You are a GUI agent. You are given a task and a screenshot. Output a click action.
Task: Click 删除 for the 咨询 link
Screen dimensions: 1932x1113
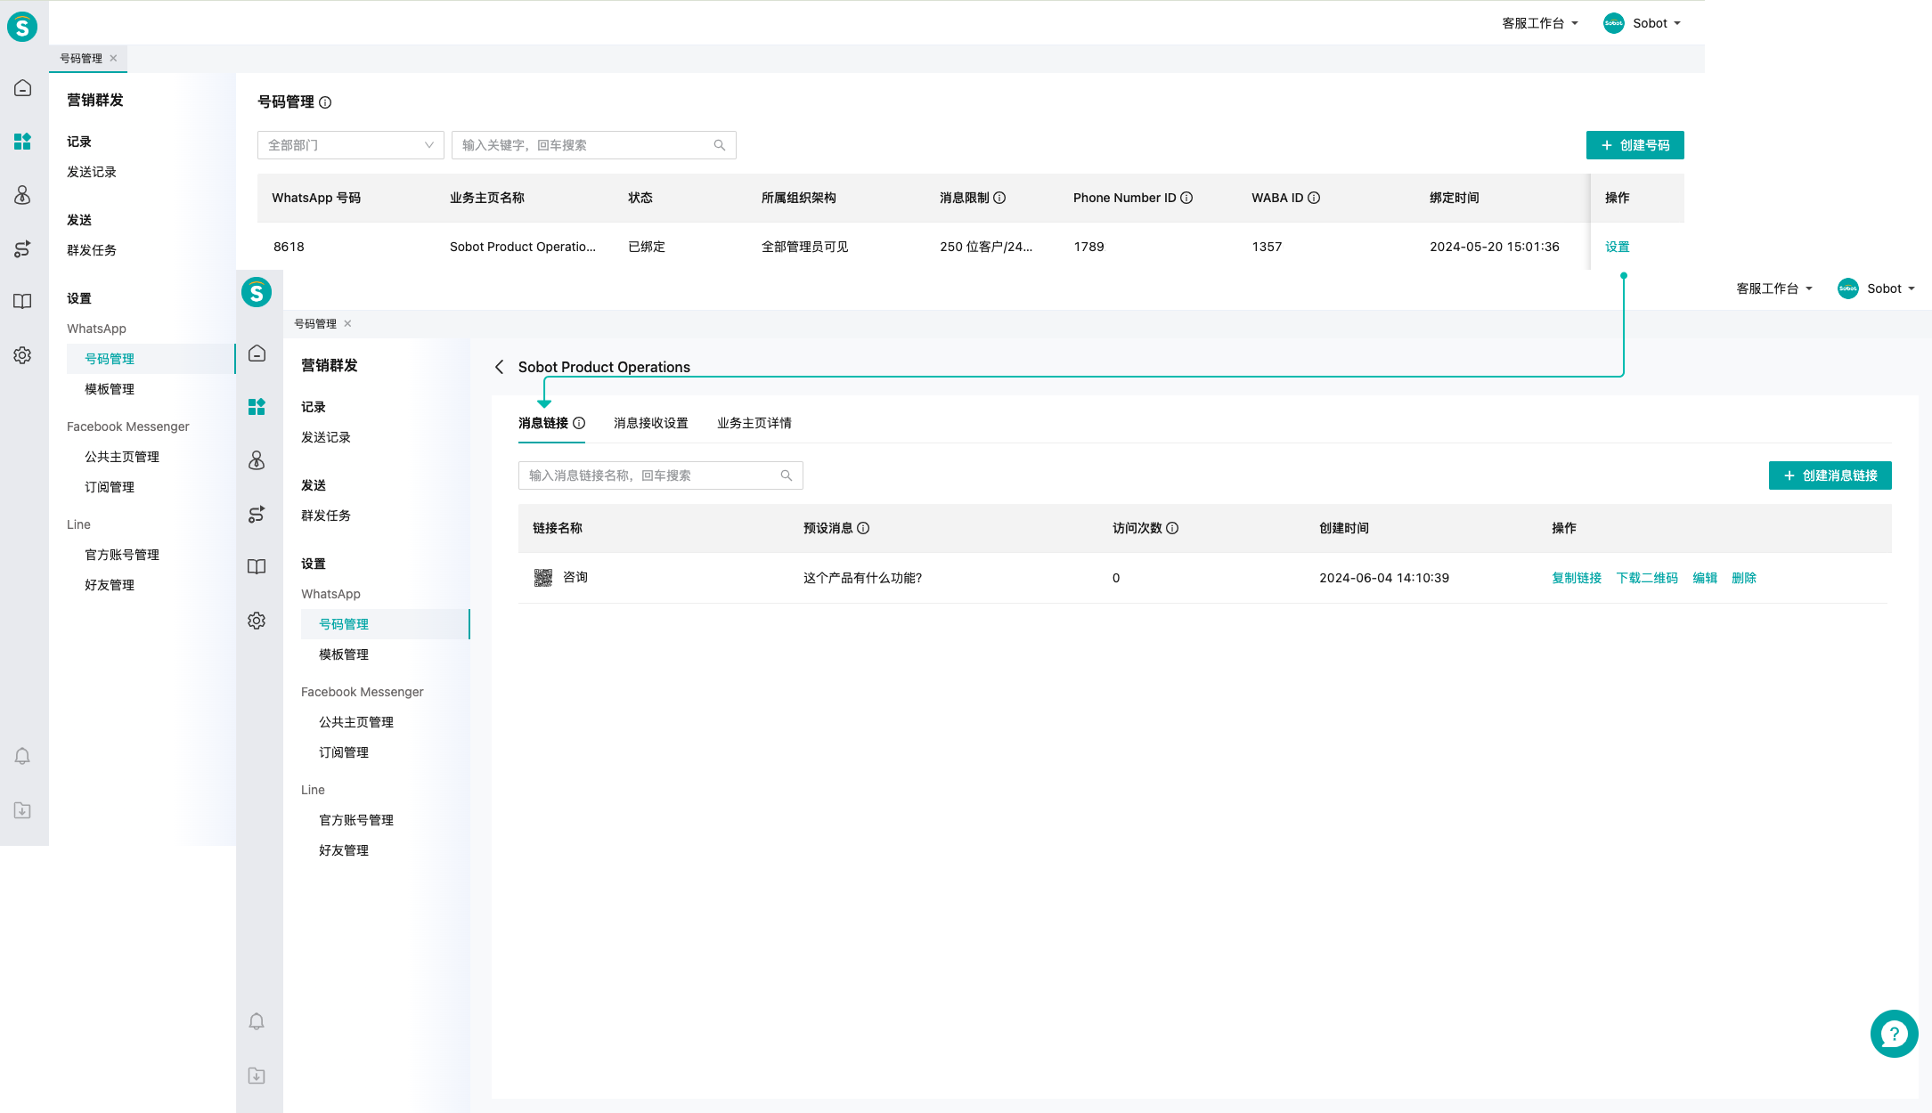click(x=1744, y=578)
